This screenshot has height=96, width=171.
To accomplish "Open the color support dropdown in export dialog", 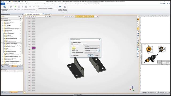I will pos(92,46).
